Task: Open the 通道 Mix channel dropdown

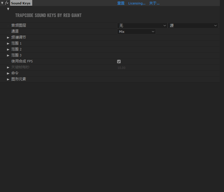Action: [x=136, y=32]
